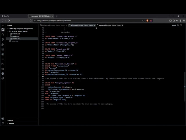Open the Accounts menu icon
This screenshot has height=140, width=186.
point(3,118)
